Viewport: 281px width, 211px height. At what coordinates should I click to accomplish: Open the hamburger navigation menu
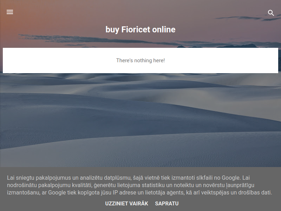click(x=10, y=12)
